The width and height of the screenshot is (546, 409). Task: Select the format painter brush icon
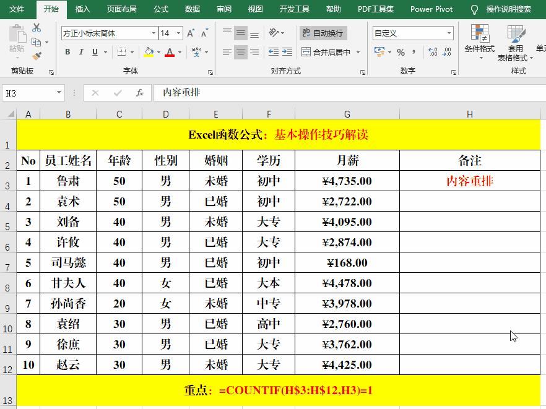(36, 54)
